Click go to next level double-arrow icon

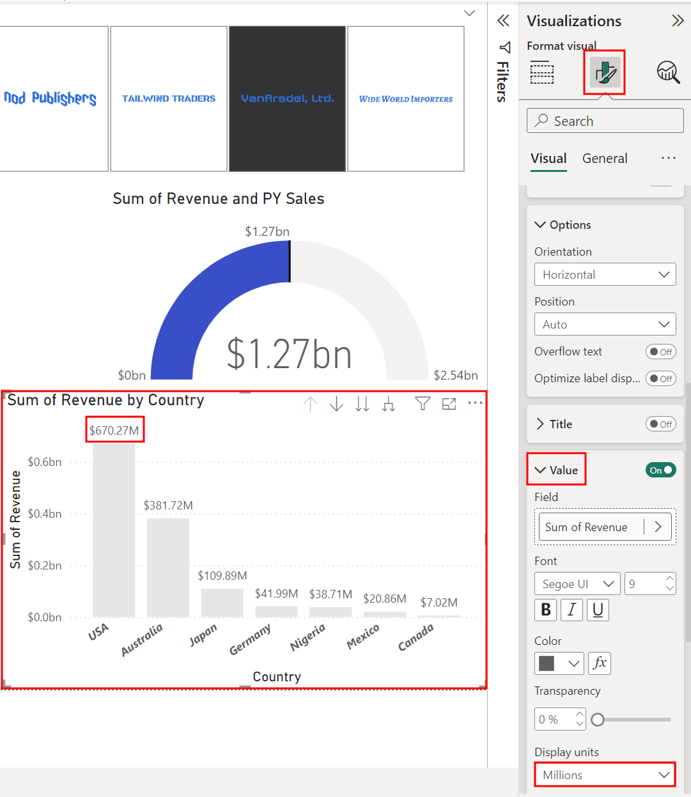(x=362, y=404)
